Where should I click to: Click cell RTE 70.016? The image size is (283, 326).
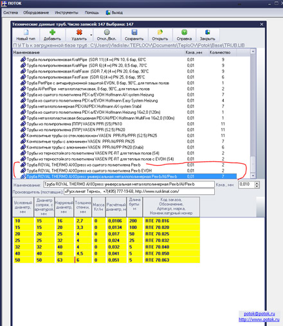pyautogui.click(x=172, y=221)
